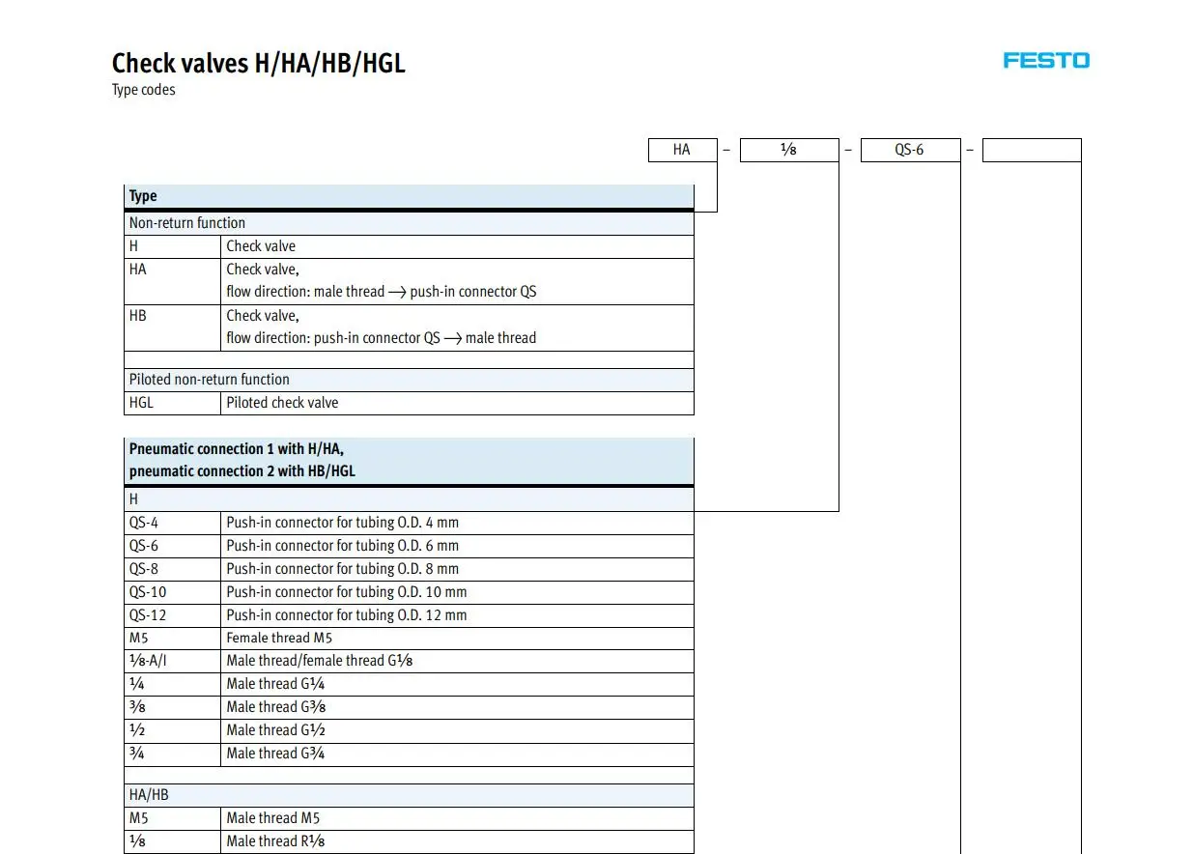This screenshot has height=854, width=1194.
Task: Select the QS-10 push-in connector row
Action: tap(409, 592)
